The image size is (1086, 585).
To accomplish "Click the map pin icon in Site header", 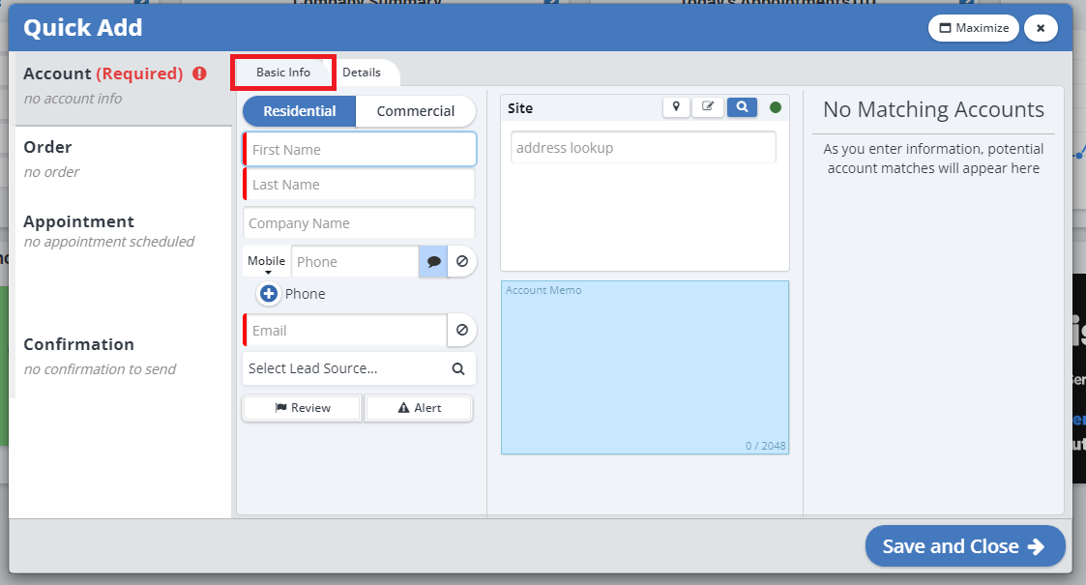I will point(676,107).
